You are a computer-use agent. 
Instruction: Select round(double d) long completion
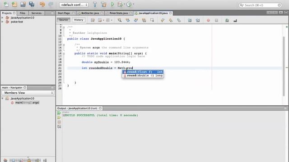coord(143,76)
